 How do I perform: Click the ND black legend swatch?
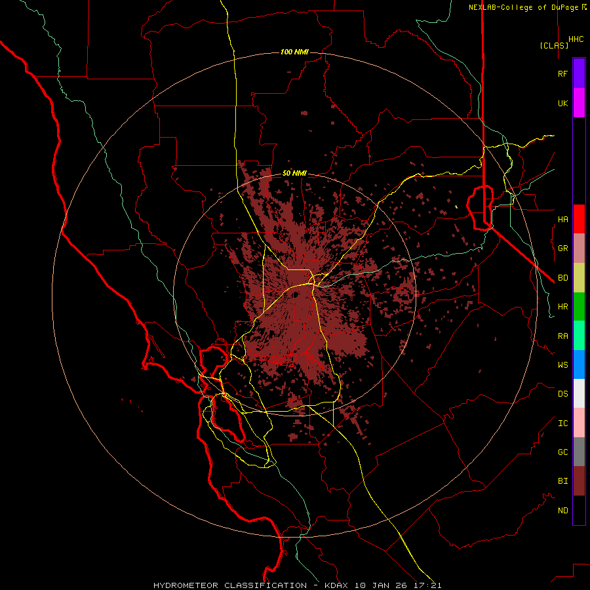pyautogui.click(x=579, y=510)
